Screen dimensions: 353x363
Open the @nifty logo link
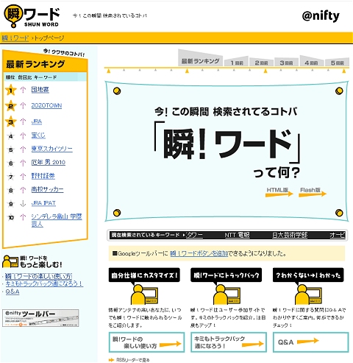pos(321,16)
